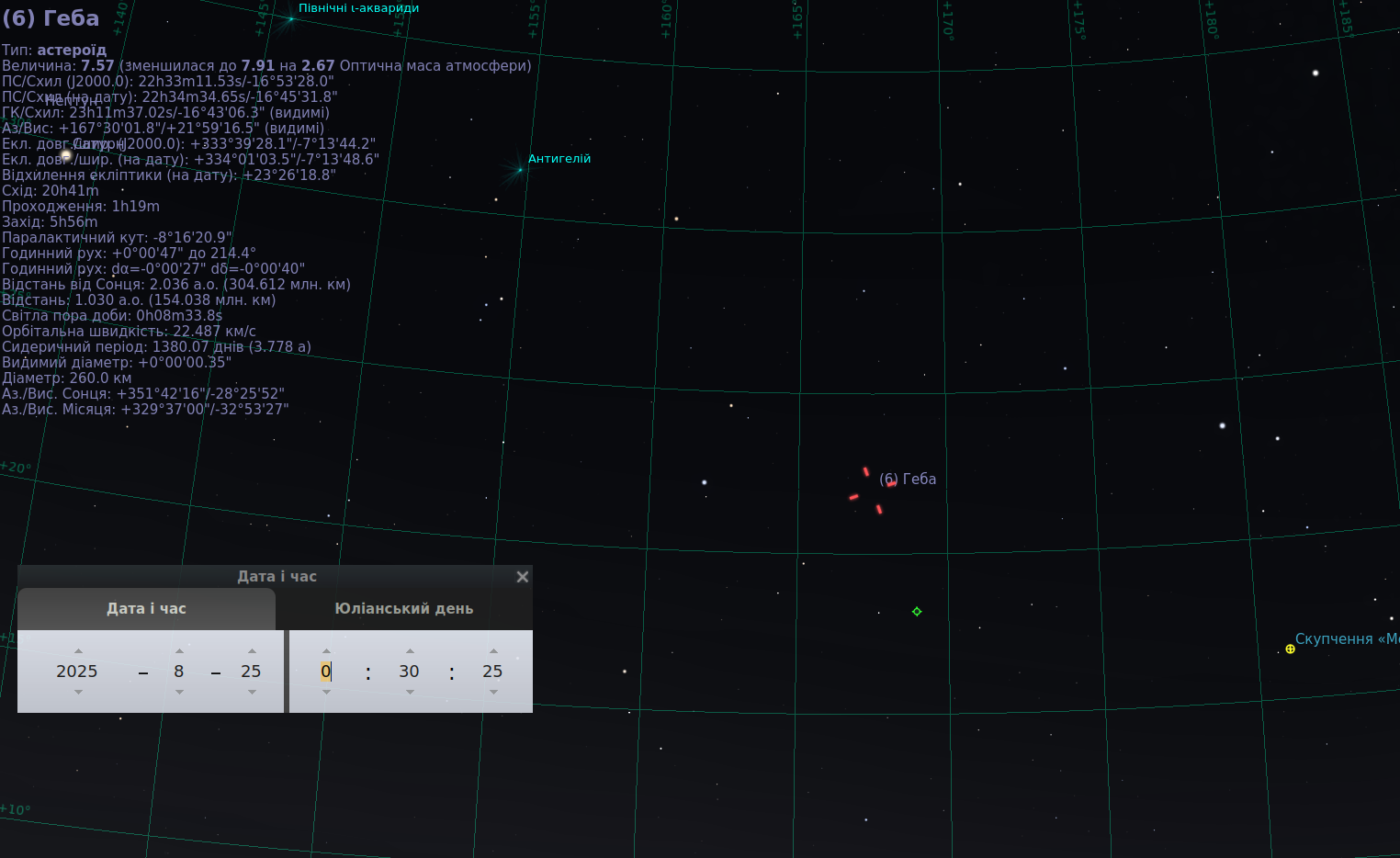This screenshot has height=858, width=1400.
Task: Increase the hour using up arrow
Action: coord(326,650)
